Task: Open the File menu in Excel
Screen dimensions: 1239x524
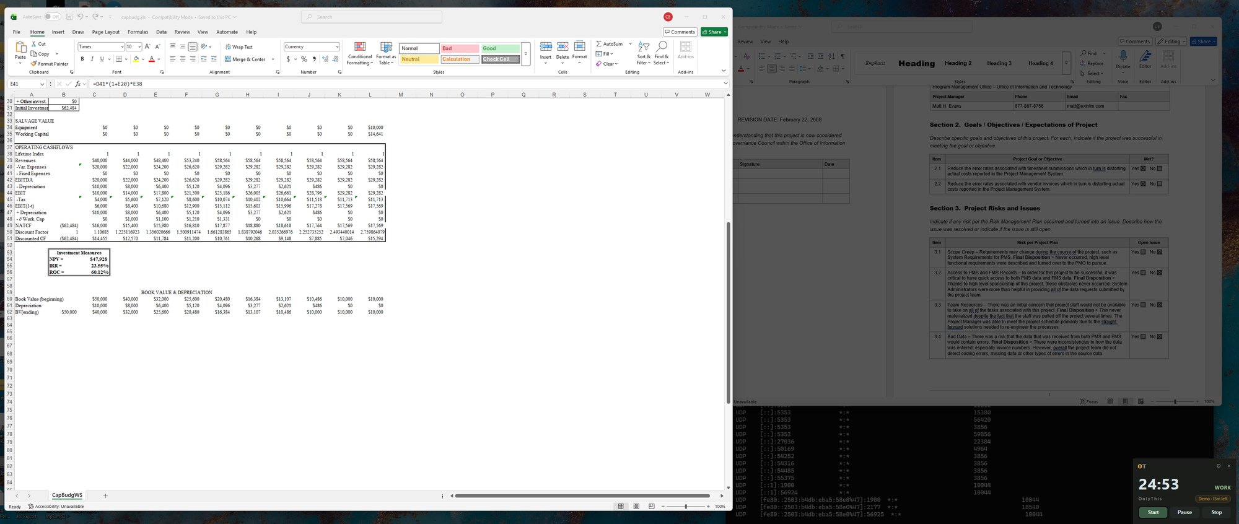Action: 17,32
